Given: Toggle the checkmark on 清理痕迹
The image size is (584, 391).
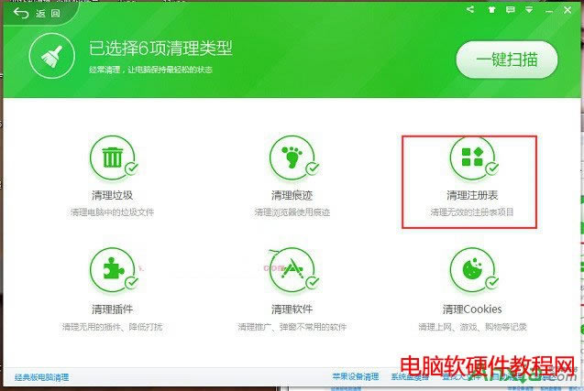Looking at the screenshot, I should [x=313, y=168].
